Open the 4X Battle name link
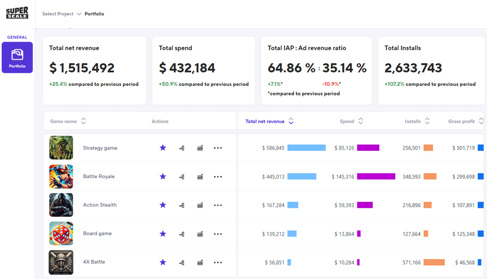This screenshot has height=279, width=487. [x=94, y=262]
